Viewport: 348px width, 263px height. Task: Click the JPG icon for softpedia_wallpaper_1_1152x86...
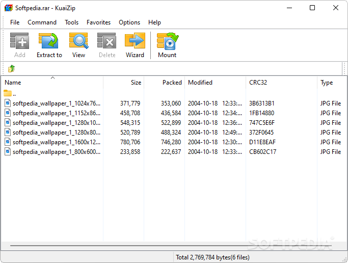8,113
